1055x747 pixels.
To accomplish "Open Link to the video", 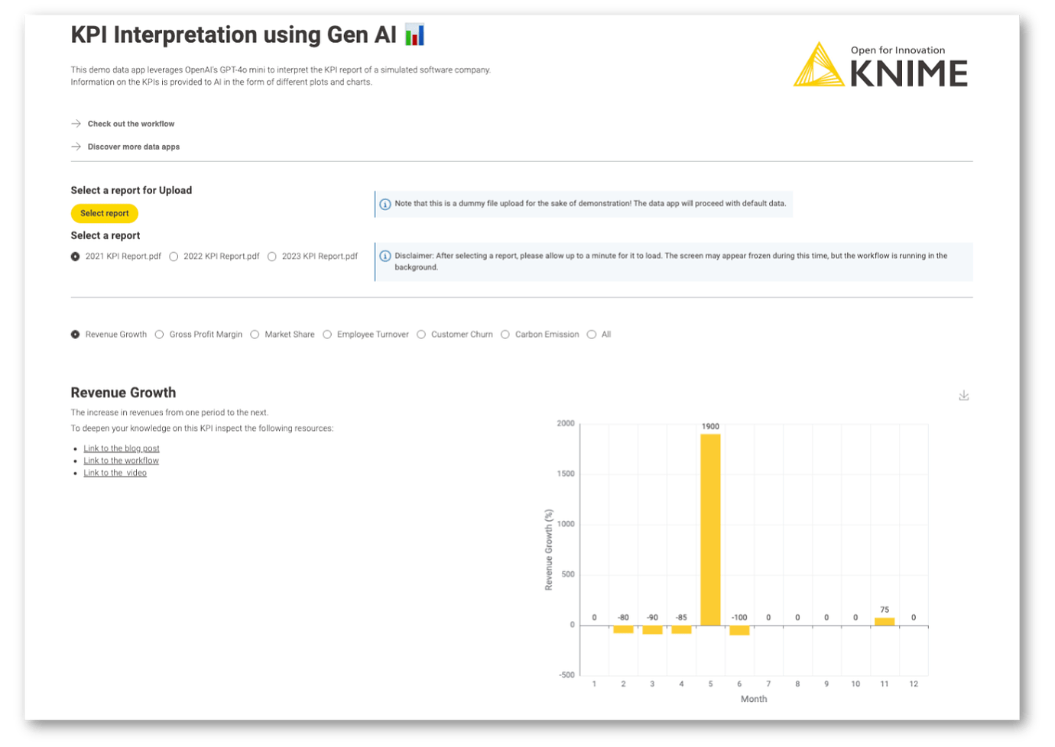I will pyautogui.click(x=115, y=472).
